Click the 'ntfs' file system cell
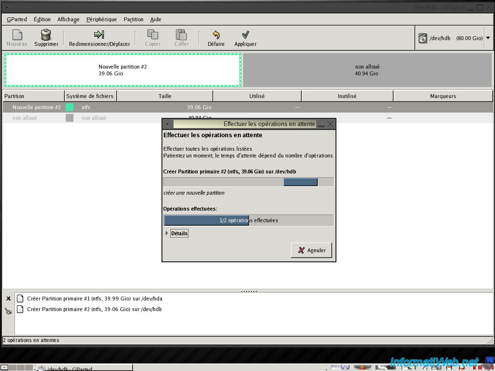Image resolution: width=495 pixels, height=371 pixels. tap(86, 107)
